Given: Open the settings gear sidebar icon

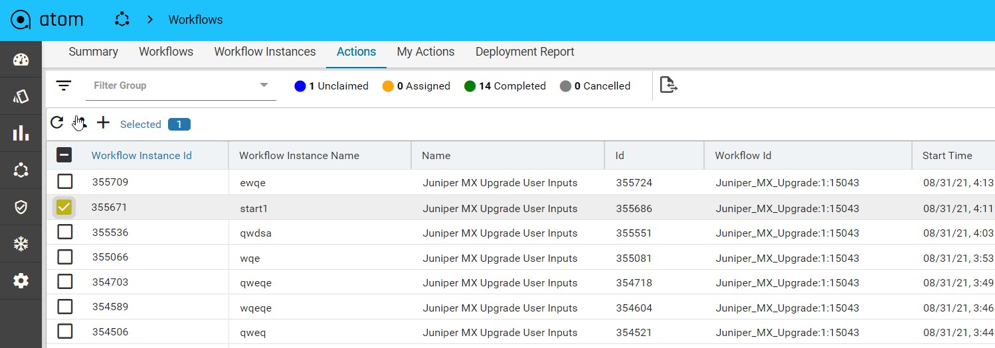Looking at the screenshot, I should [21, 281].
